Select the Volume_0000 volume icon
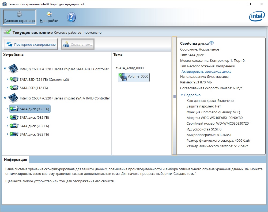Viewport: 268px width, 212px height. 123,77
